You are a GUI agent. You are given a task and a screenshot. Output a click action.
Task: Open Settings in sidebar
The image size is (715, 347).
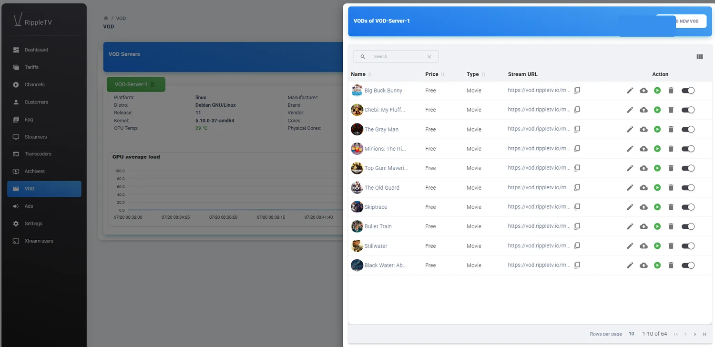[44, 224]
